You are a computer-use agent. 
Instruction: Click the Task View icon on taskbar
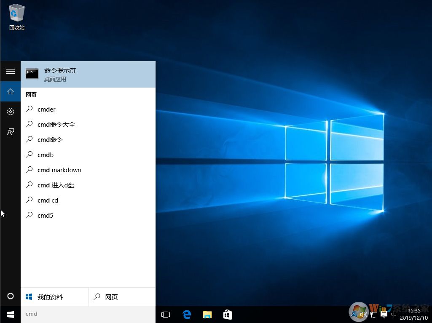(165, 314)
